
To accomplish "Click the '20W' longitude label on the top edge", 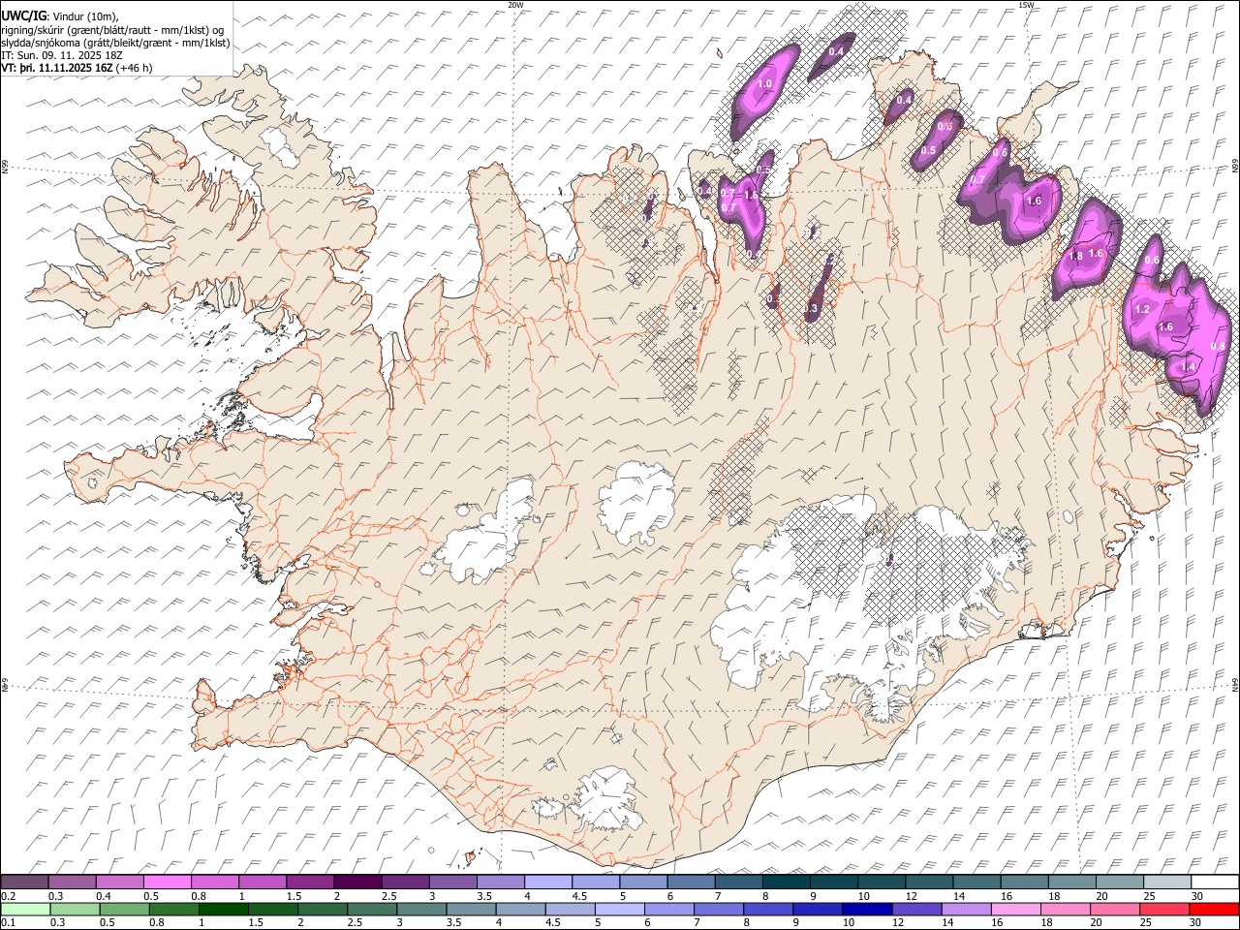I will pyautogui.click(x=515, y=5).
